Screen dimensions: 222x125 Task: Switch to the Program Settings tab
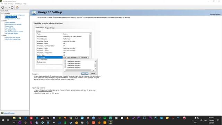click(50, 28)
